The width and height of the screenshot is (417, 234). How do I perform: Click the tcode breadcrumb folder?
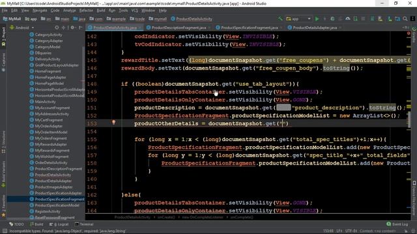point(137,19)
